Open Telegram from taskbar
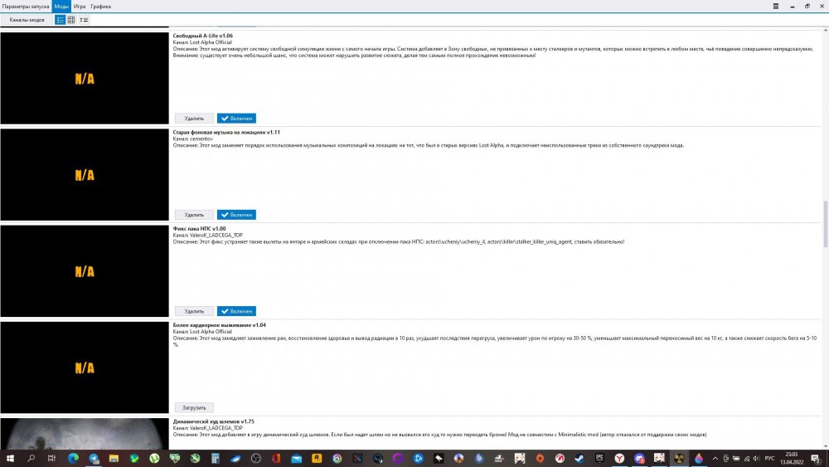Screen dimensions: 829x467 [x=94, y=458]
